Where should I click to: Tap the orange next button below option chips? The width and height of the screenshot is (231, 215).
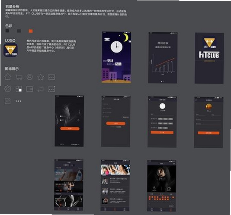[162, 132]
